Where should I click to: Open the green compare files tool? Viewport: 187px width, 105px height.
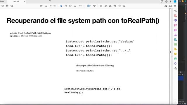coord(175,44)
